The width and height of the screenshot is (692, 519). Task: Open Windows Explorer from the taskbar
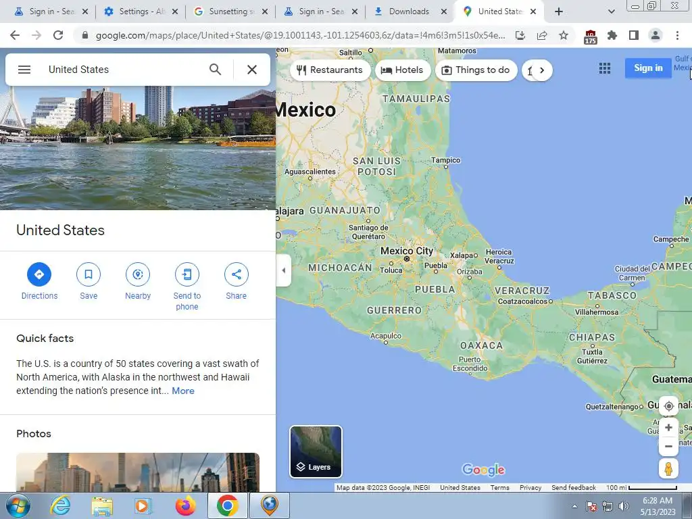pos(102,505)
